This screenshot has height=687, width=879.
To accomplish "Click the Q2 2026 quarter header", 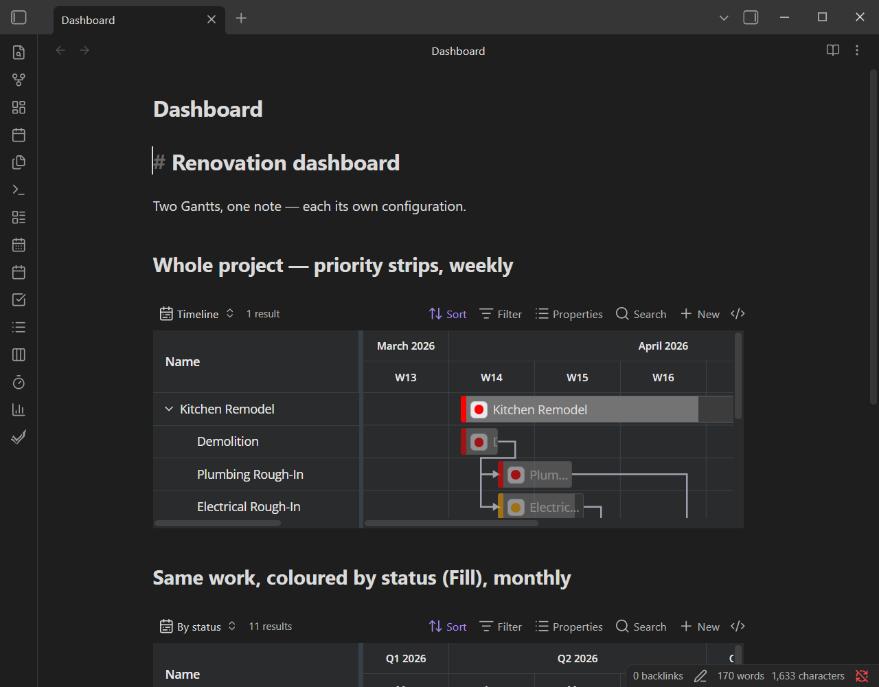I will click(578, 658).
